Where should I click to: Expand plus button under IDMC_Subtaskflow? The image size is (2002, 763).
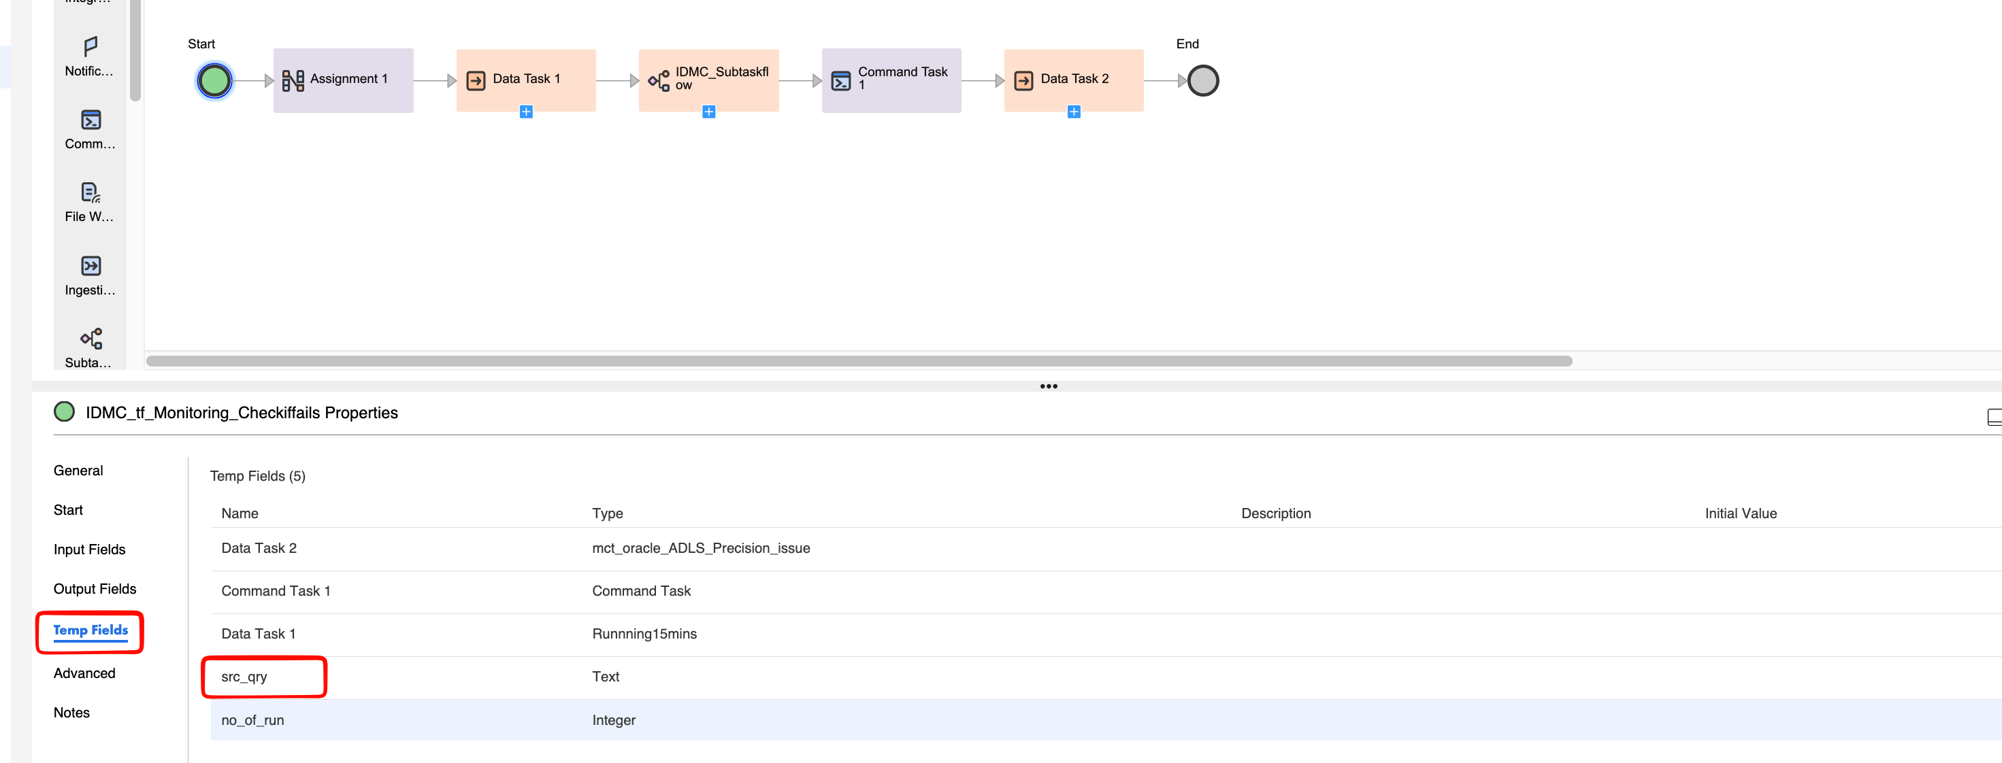click(709, 112)
